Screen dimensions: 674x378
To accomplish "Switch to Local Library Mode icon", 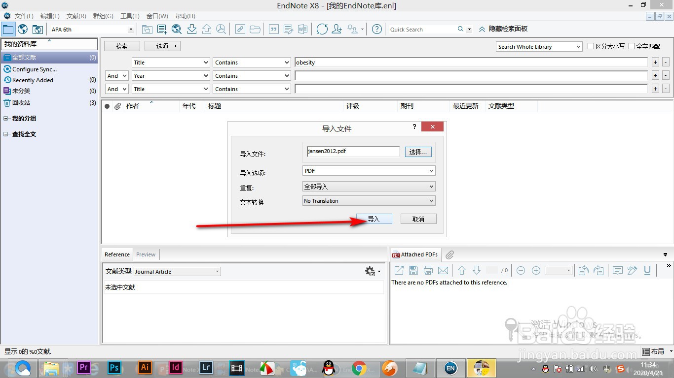I will click(8, 29).
